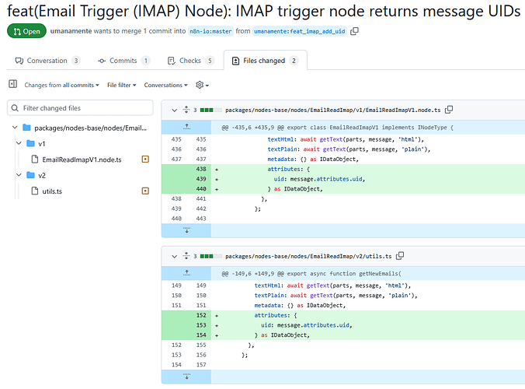Image resolution: width=525 pixels, height=389 pixels.
Task: Expand lines above in utils.ts diff
Action: (186, 272)
